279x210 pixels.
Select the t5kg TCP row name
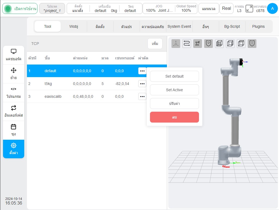[48, 84]
